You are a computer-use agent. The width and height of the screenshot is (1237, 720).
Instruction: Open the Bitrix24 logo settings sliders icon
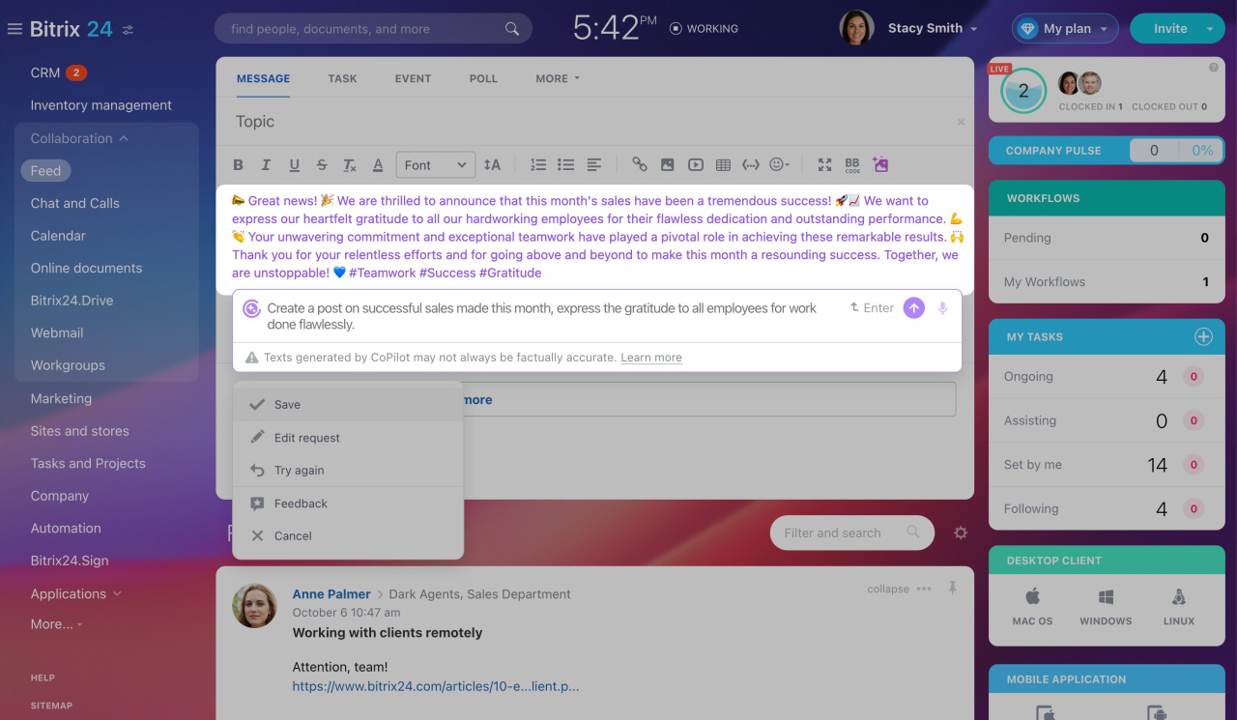(x=128, y=30)
